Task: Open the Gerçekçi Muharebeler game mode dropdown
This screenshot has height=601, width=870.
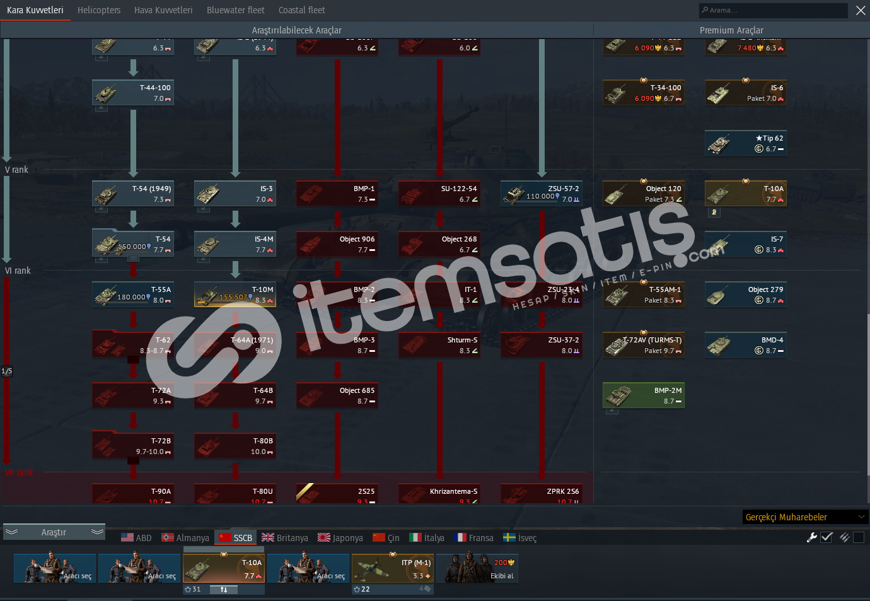Action: pos(806,517)
